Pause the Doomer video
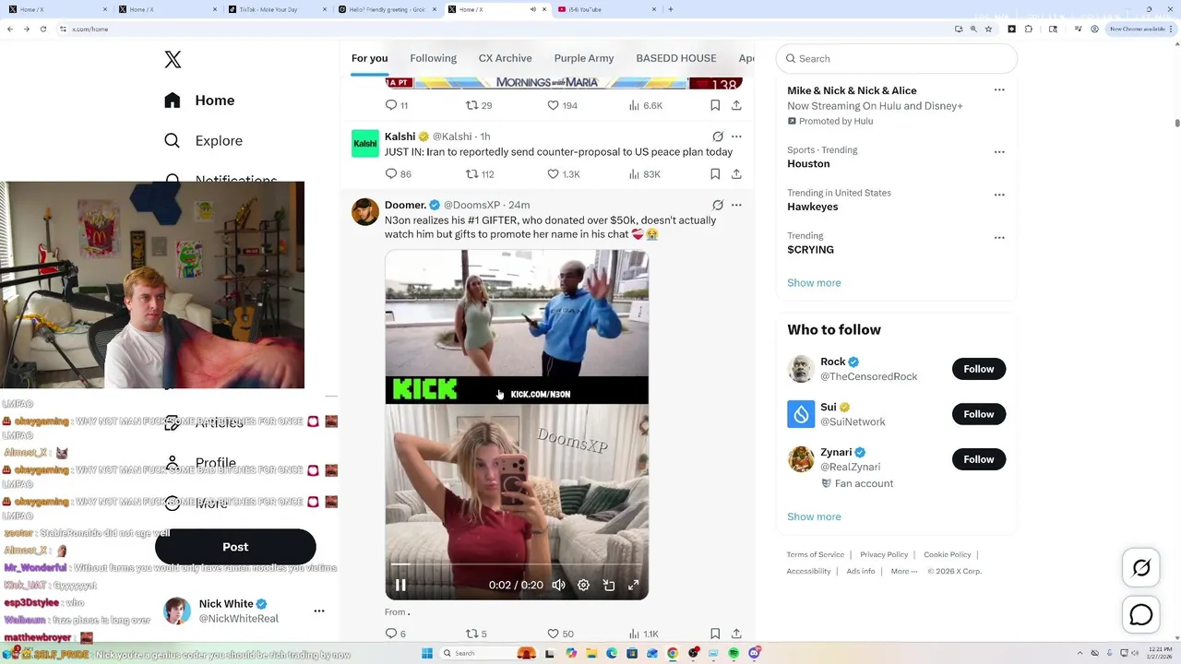1181x664 pixels. point(400,585)
